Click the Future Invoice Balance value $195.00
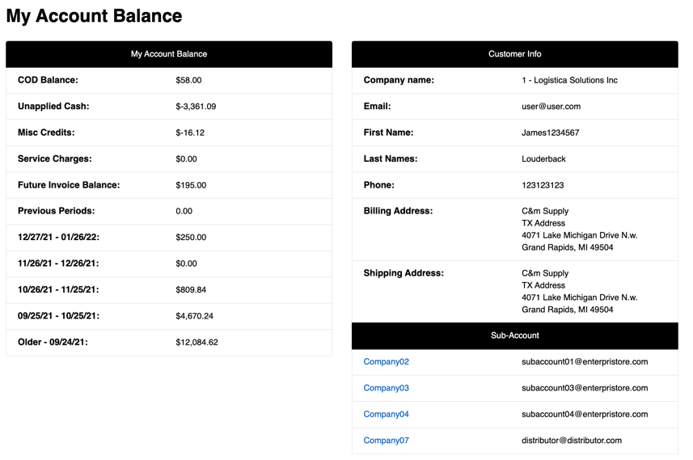The image size is (693, 460). point(191,184)
